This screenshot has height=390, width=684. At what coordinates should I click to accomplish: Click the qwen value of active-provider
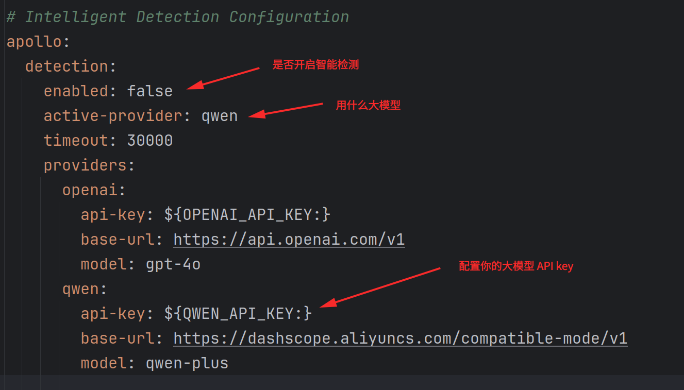click(219, 116)
